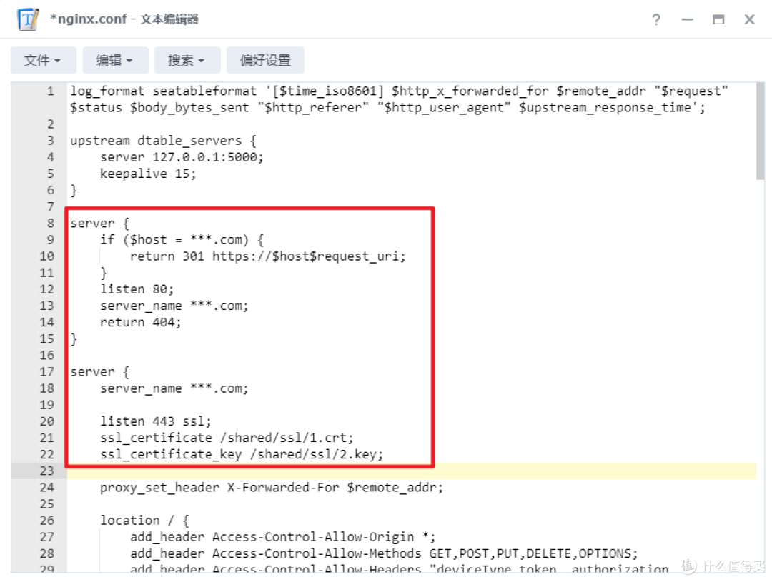Click line number 8 in the gutter
This screenshot has width=772, height=582.
(50, 223)
